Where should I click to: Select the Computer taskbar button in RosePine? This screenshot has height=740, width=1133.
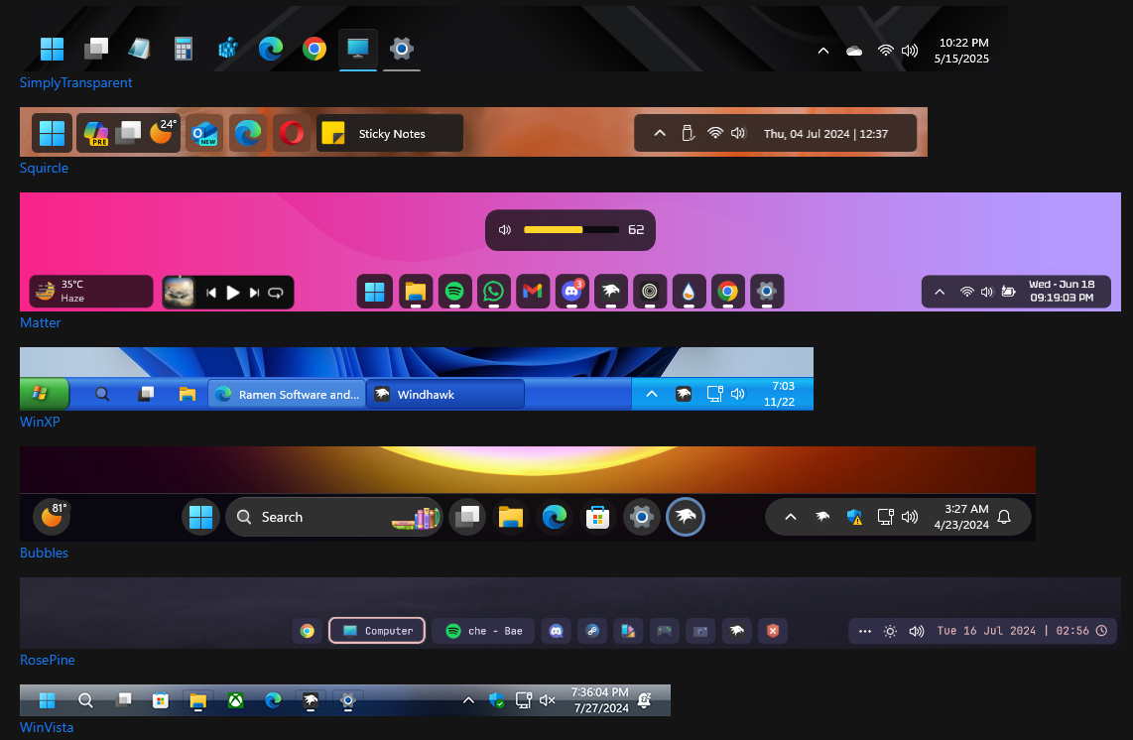377,631
